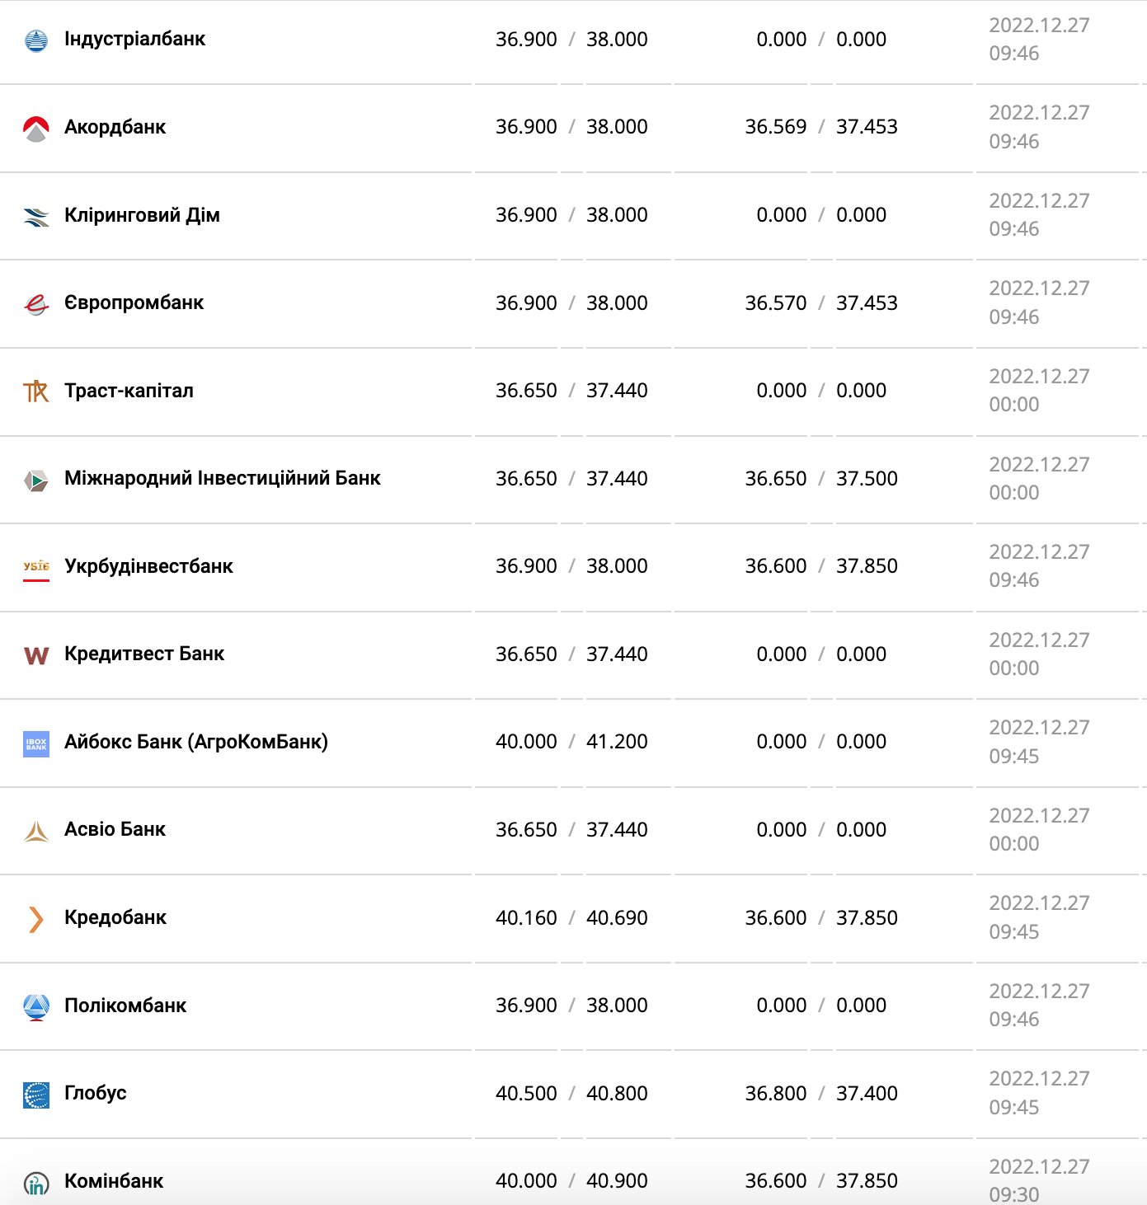The image size is (1147, 1205).
Task: Click the red Акордбанк logo icon
Action: 36,129
